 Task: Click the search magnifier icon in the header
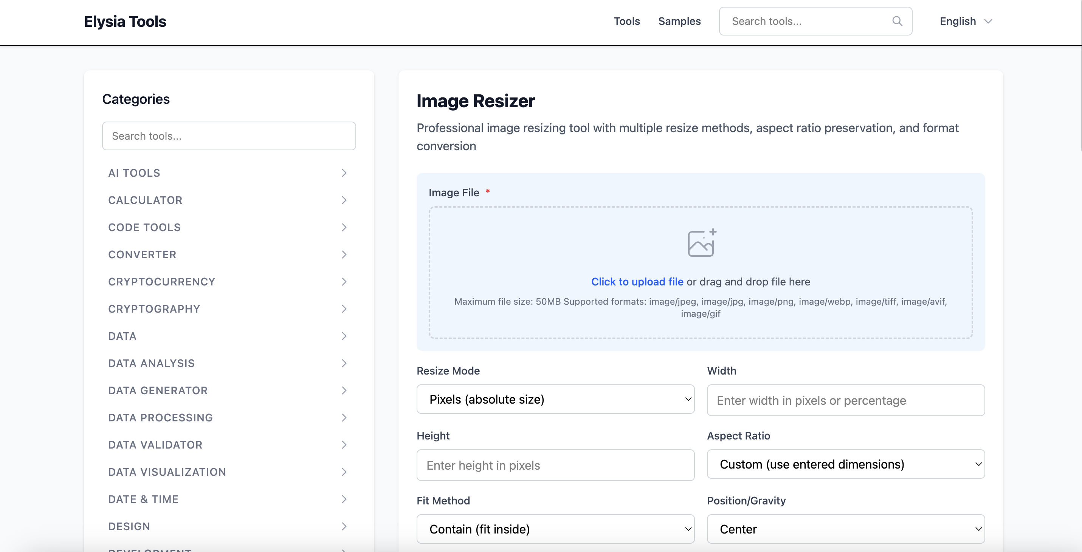[897, 21]
